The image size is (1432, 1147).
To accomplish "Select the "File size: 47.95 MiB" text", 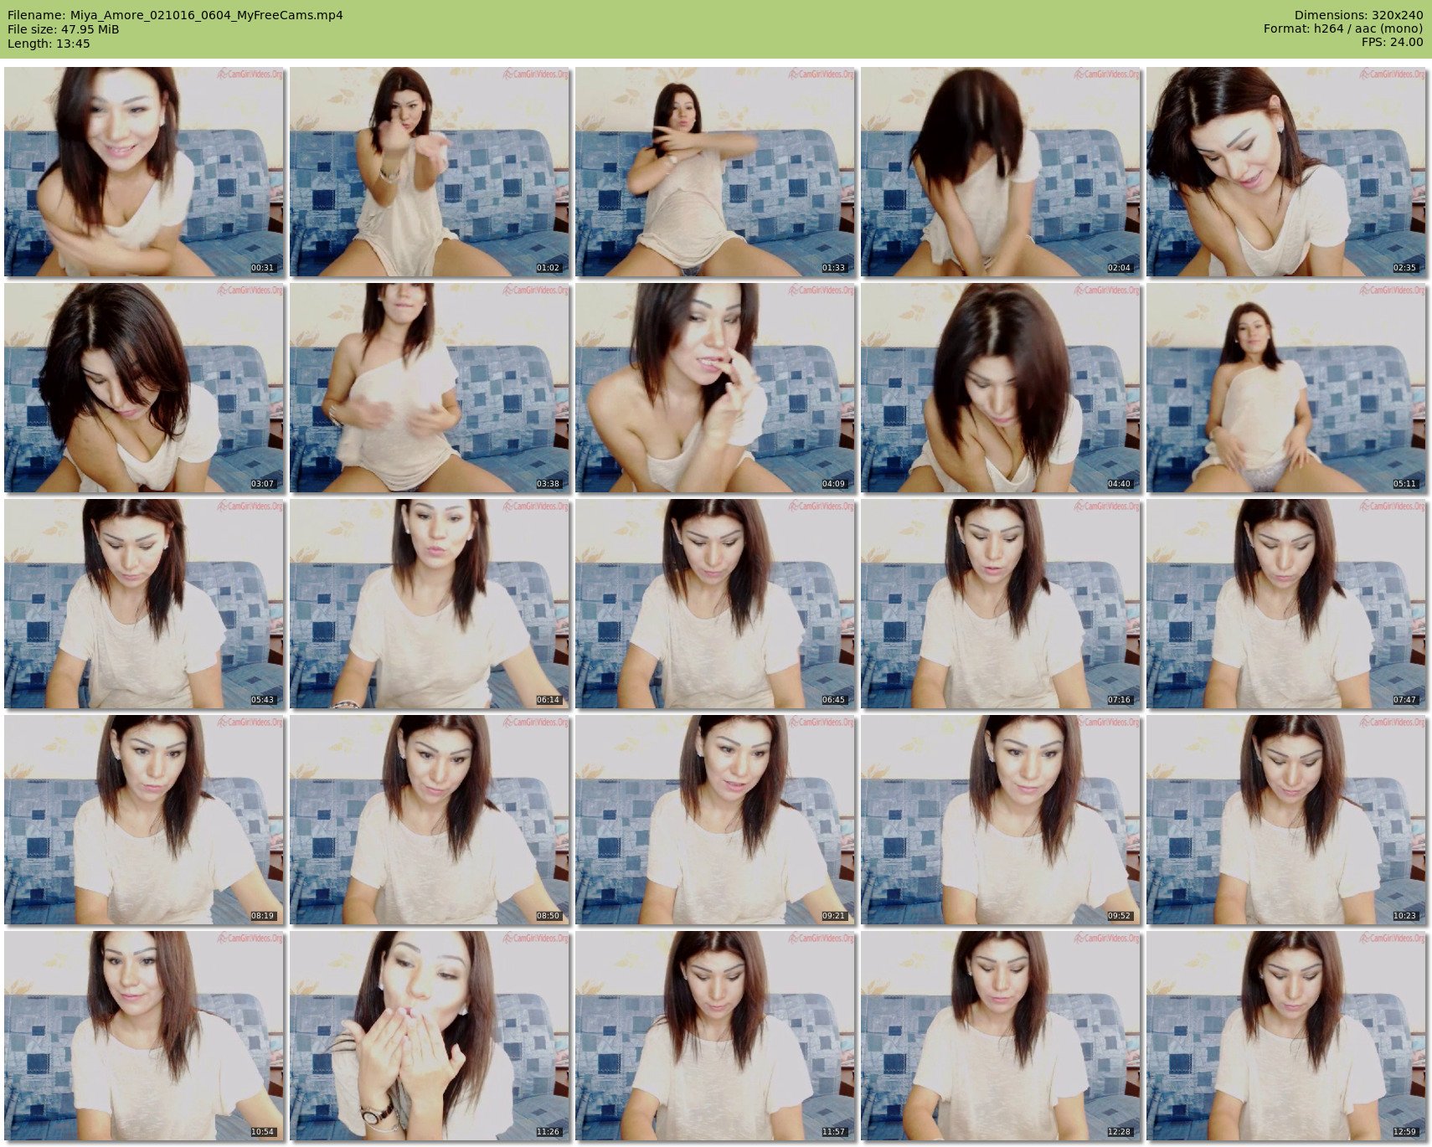I will (x=63, y=29).
